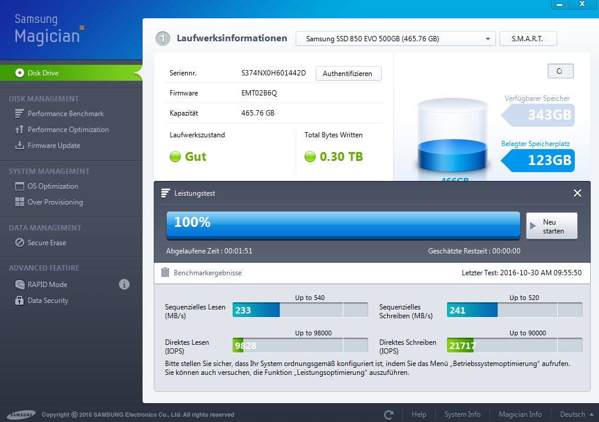Click the Gut drive status text
This screenshot has height=422, width=599.
point(196,156)
